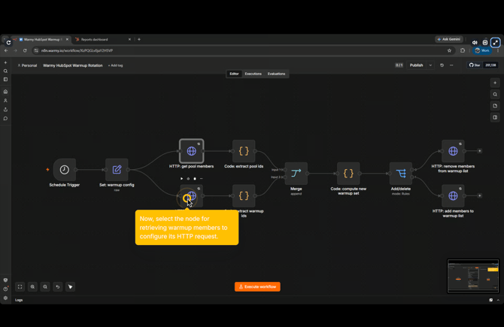Open the Work browser profile button
This screenshot has height=327, width=504.
482,51
